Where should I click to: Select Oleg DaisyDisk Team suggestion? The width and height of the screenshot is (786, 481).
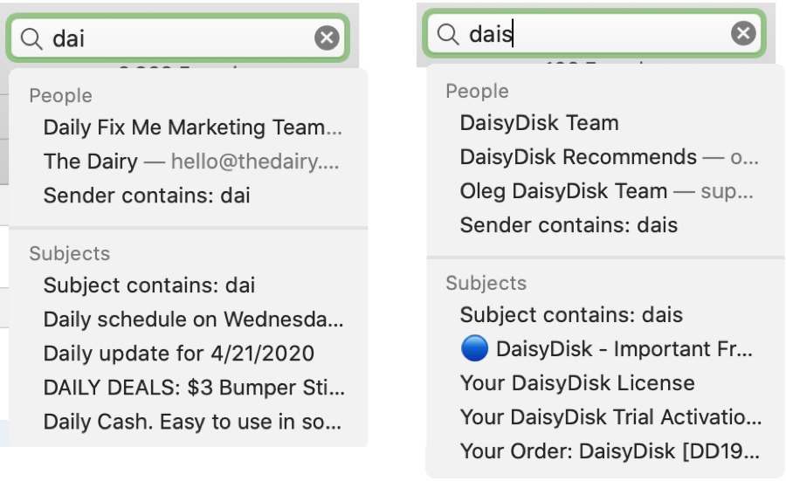[607, 191]
